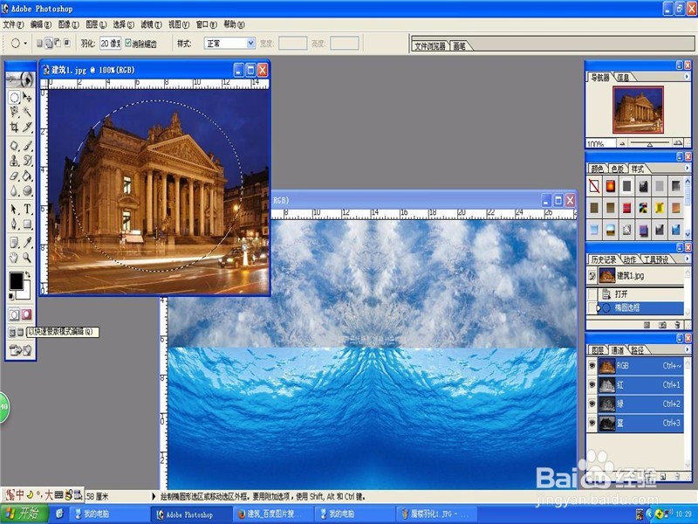Toggle visibility of 蓝 (Blue) channel
The image size is (698, 524).
tap(592, 423)
